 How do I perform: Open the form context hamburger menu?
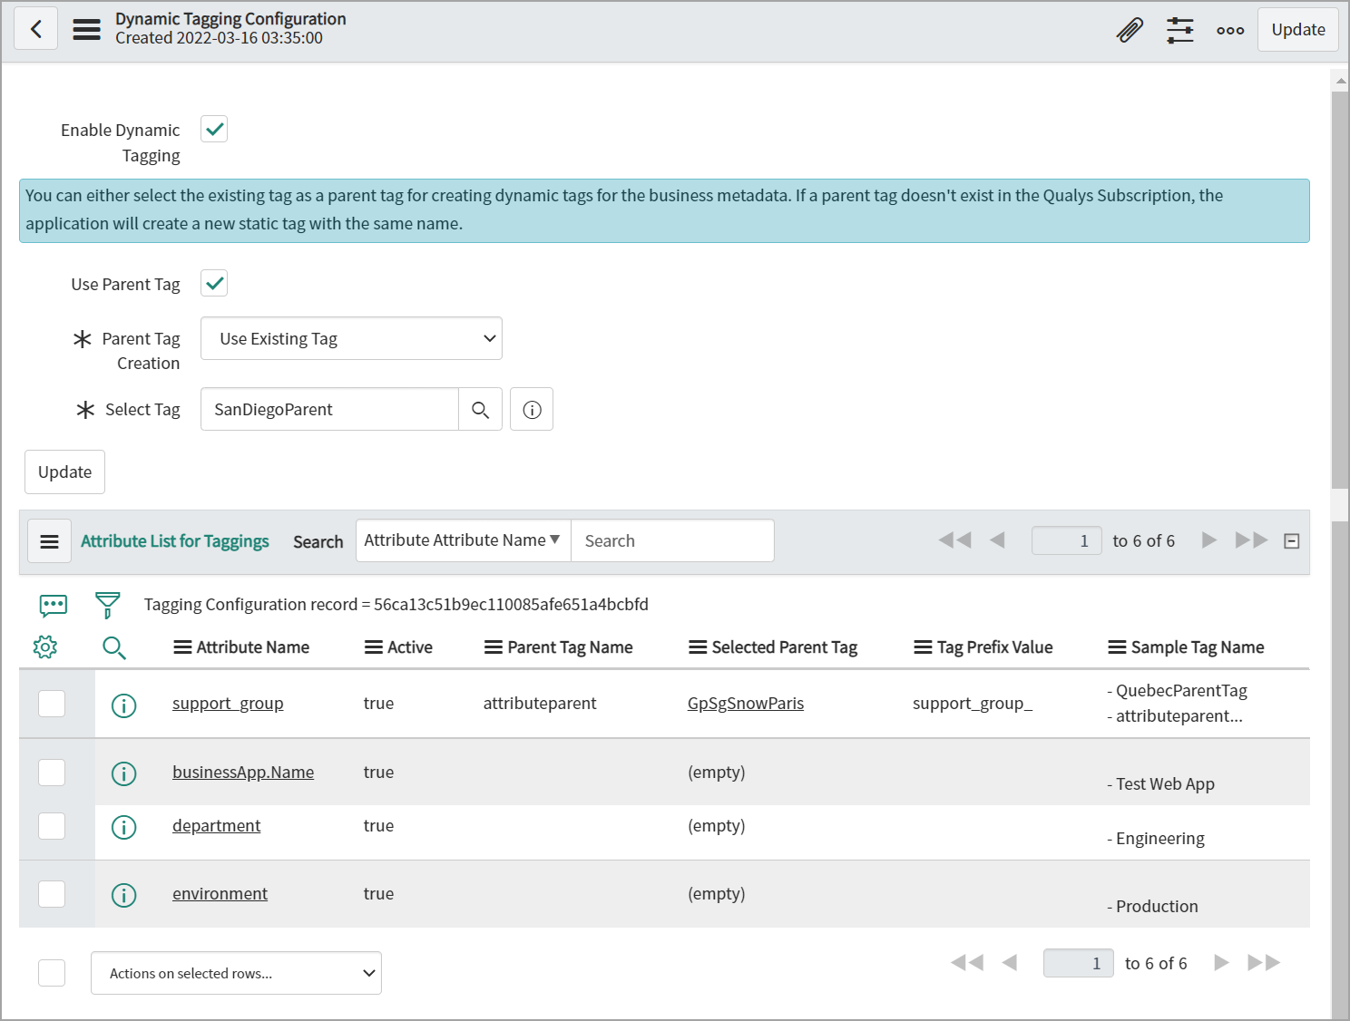coord(87,29)
